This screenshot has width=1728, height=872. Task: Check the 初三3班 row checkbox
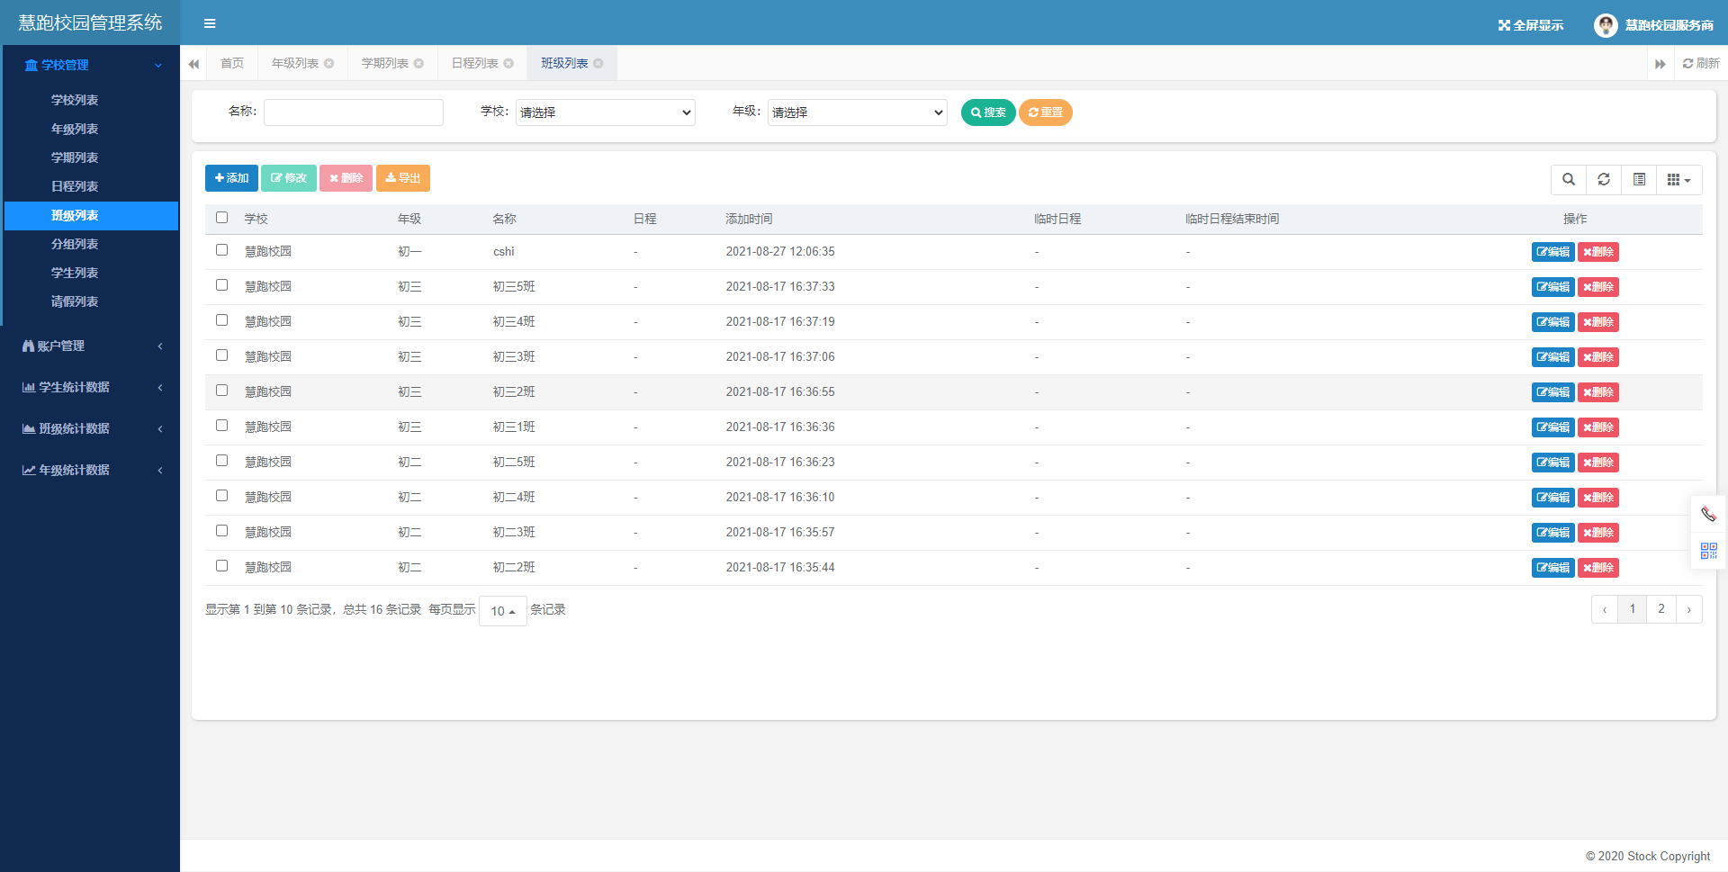[222, 355]
